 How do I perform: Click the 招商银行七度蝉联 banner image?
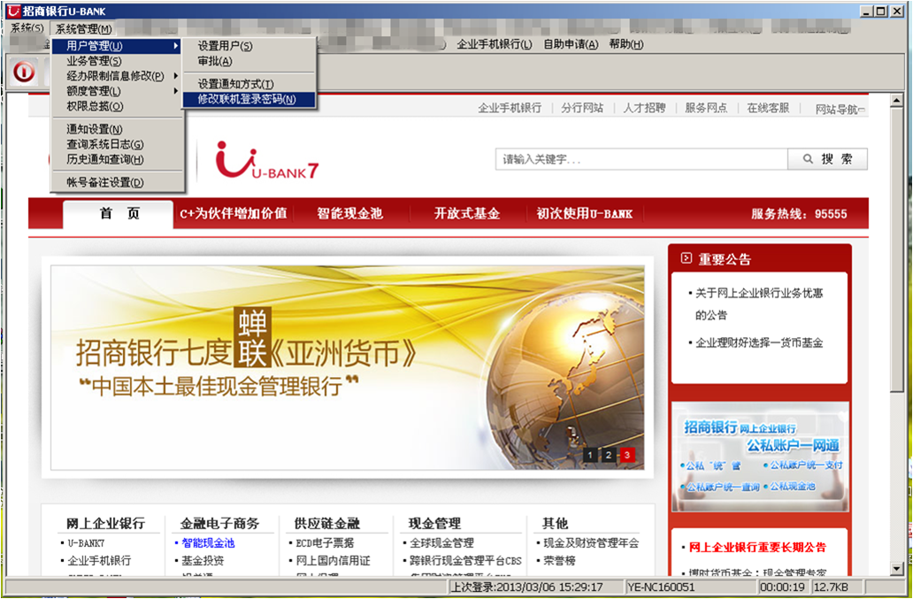(348, 368)
